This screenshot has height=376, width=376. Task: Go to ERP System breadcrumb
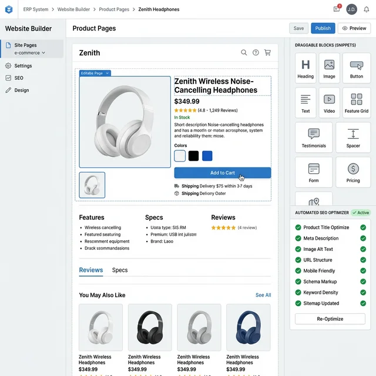pos(36,9)
